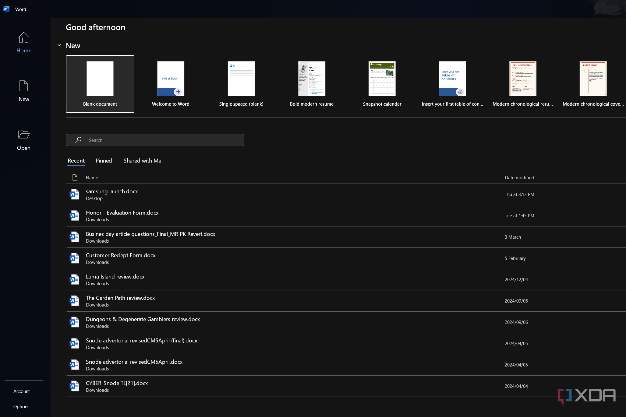
Task: Open Dungeons & Degenerate Gamblers review.docx
Action: [346, 322]
